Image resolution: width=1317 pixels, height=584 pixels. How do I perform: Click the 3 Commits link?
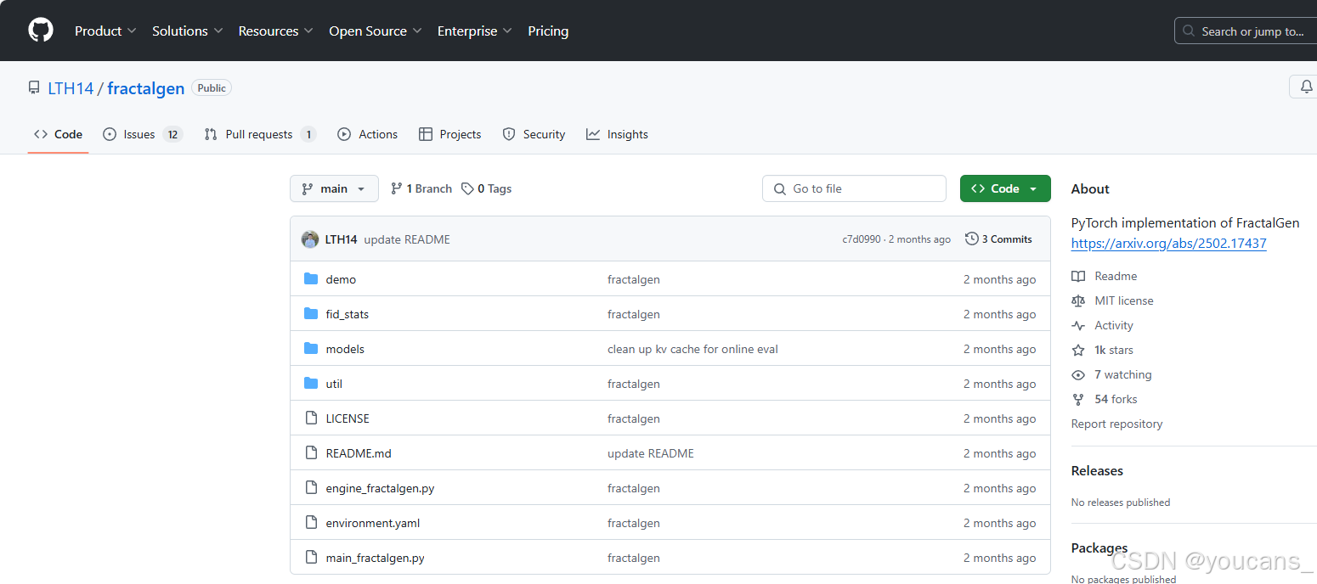point(999,239)
